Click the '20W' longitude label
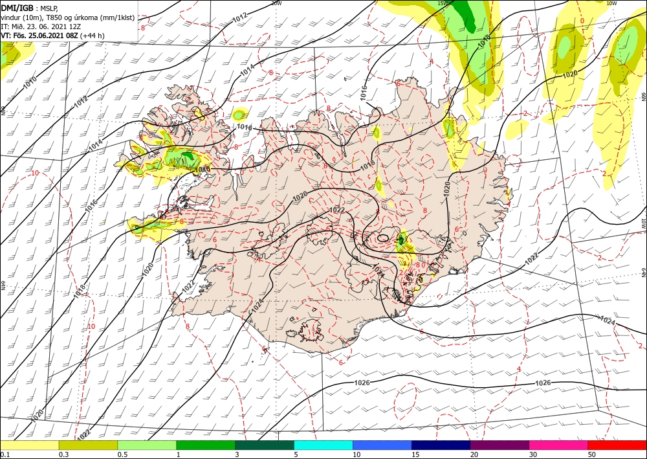647x459 pixels. point(276,3)
